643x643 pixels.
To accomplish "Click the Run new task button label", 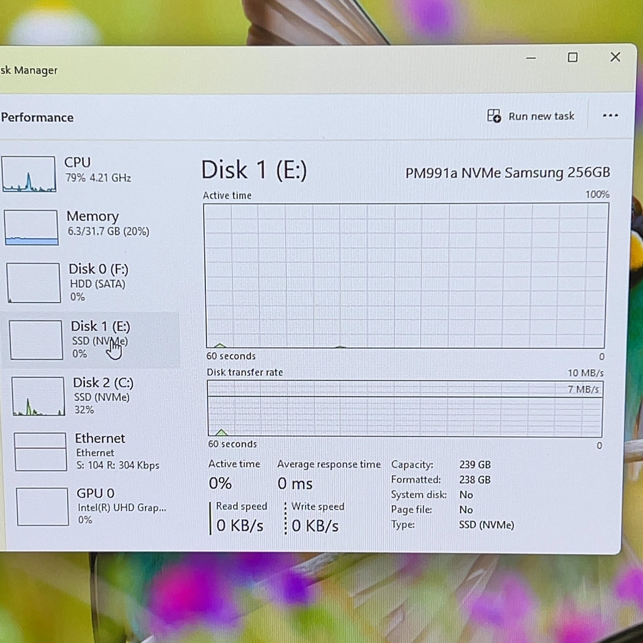I will 541,116.
